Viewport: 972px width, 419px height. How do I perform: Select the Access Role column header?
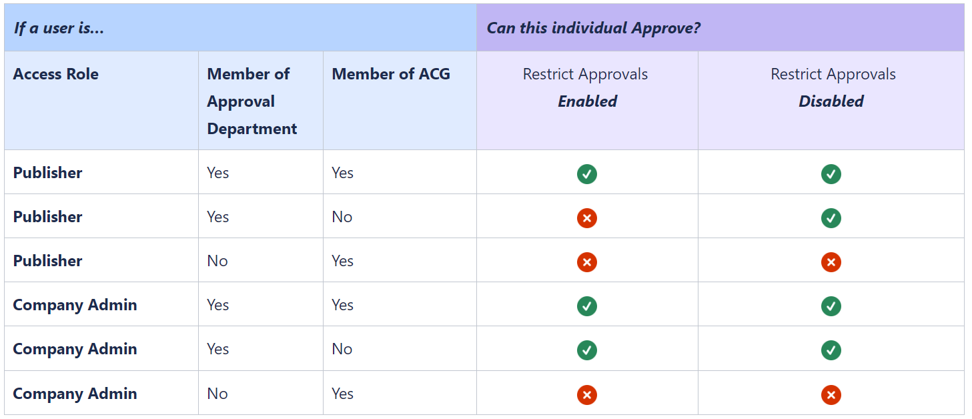click(x=56, y=74)
